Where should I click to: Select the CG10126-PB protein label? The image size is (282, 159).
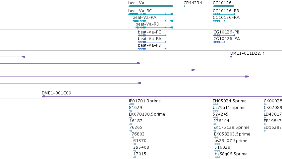pos(226,32)
